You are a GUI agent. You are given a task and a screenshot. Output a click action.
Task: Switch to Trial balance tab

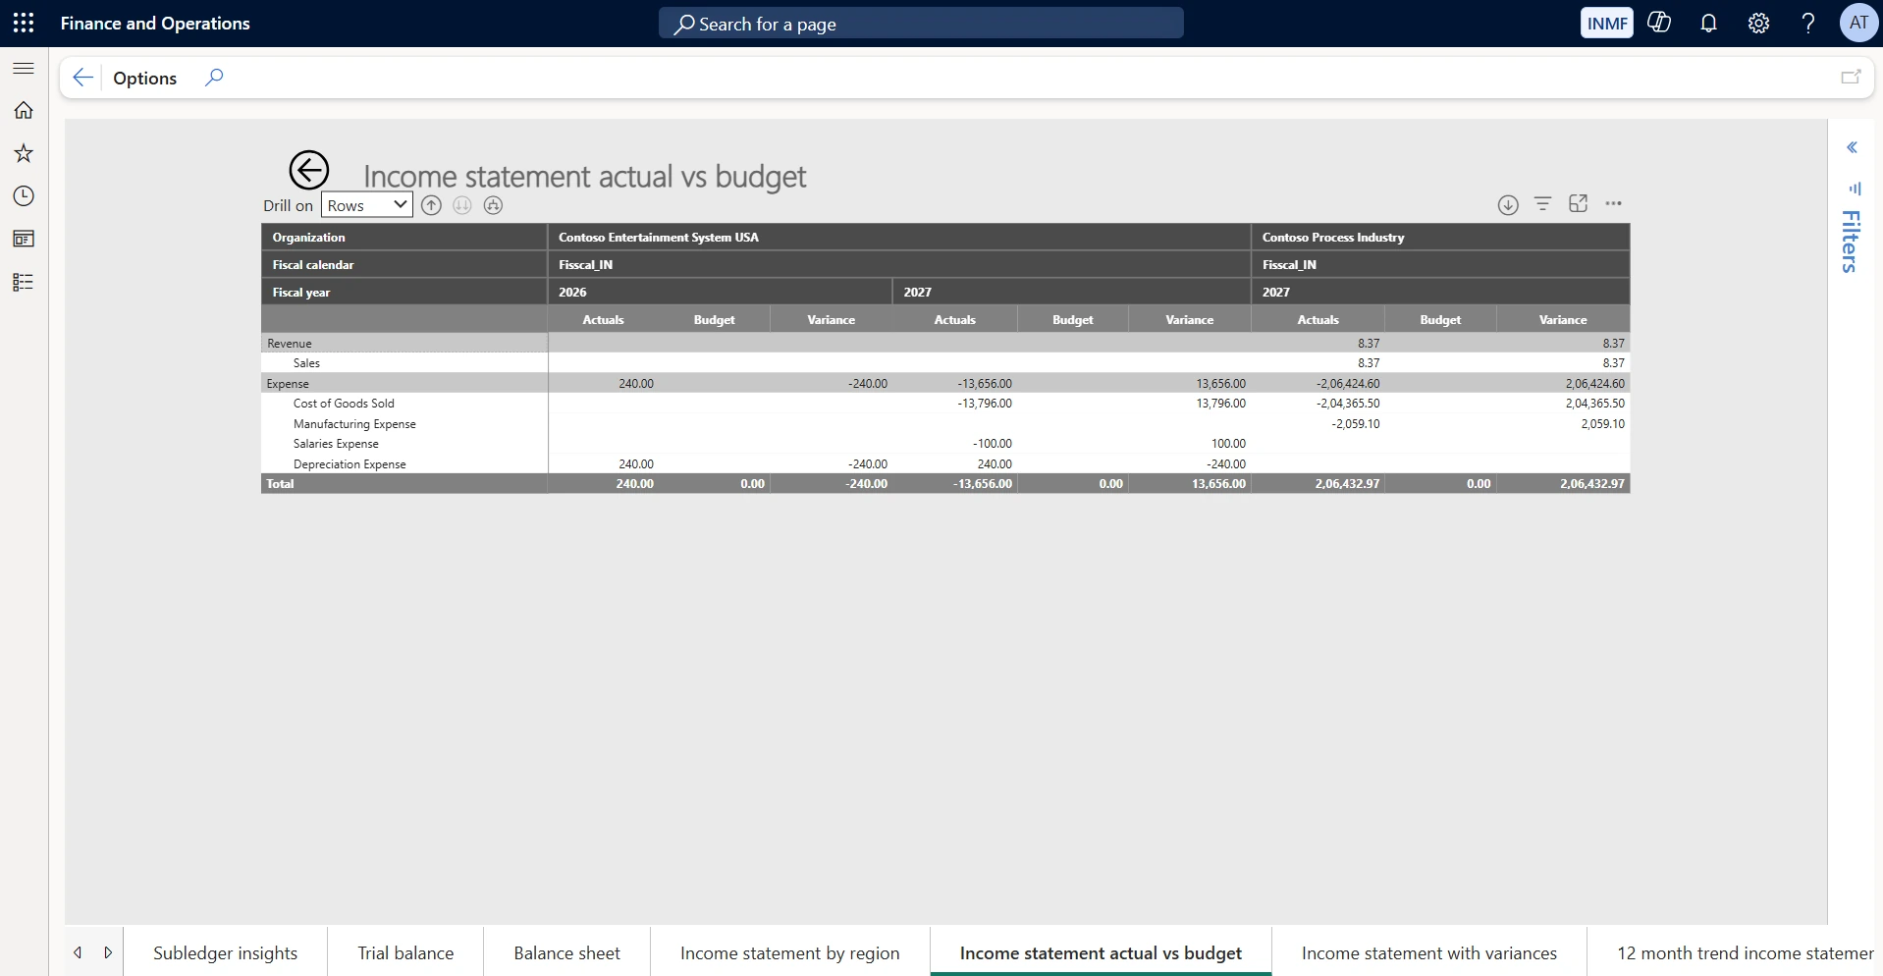405,952
